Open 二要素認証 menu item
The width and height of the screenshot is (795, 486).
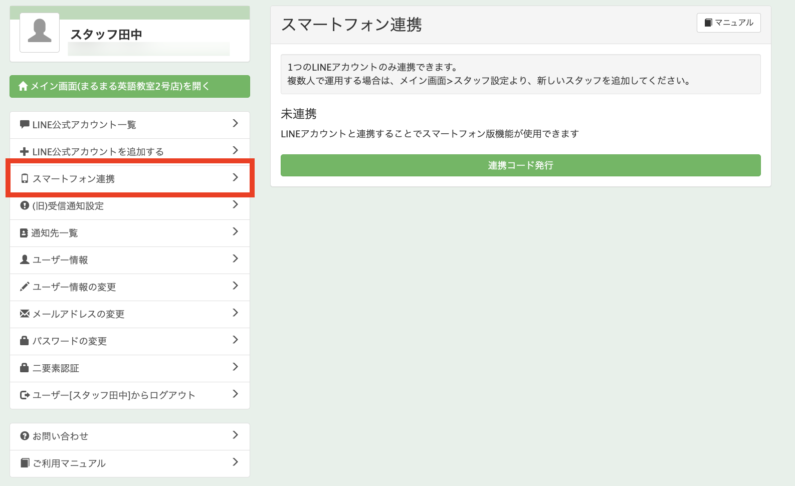[x=130, y=368]
